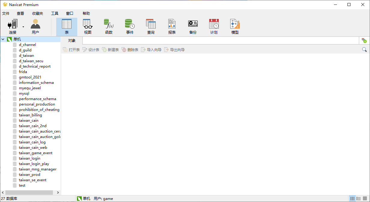This screenshot has width=370, height=202.
Task: Switch to ER diagram view in status bar
Action: (x=365, y=199)
